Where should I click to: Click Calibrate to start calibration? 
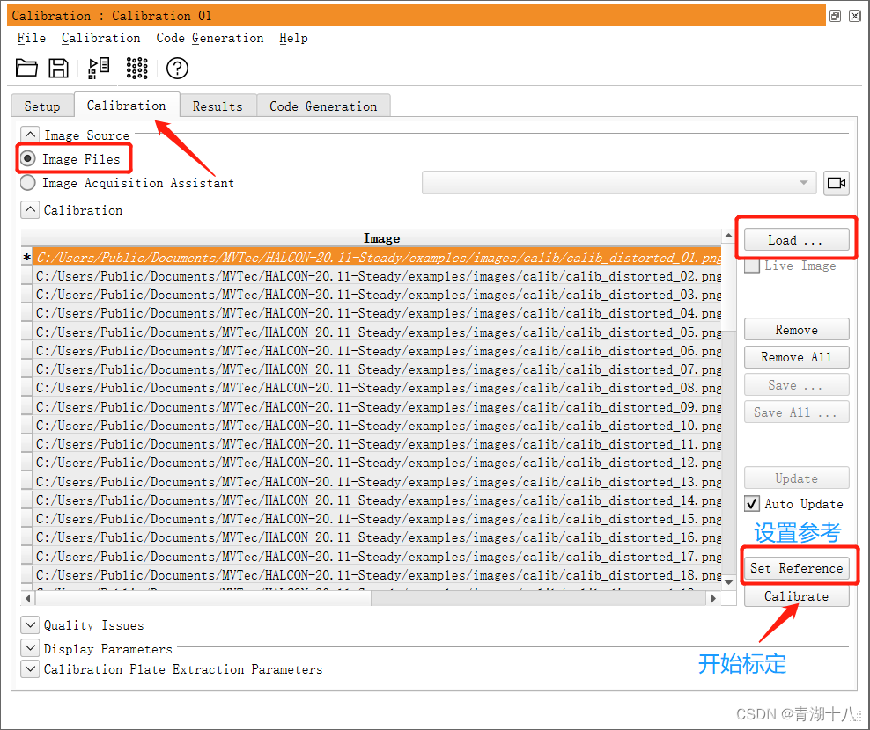(796, 595)
